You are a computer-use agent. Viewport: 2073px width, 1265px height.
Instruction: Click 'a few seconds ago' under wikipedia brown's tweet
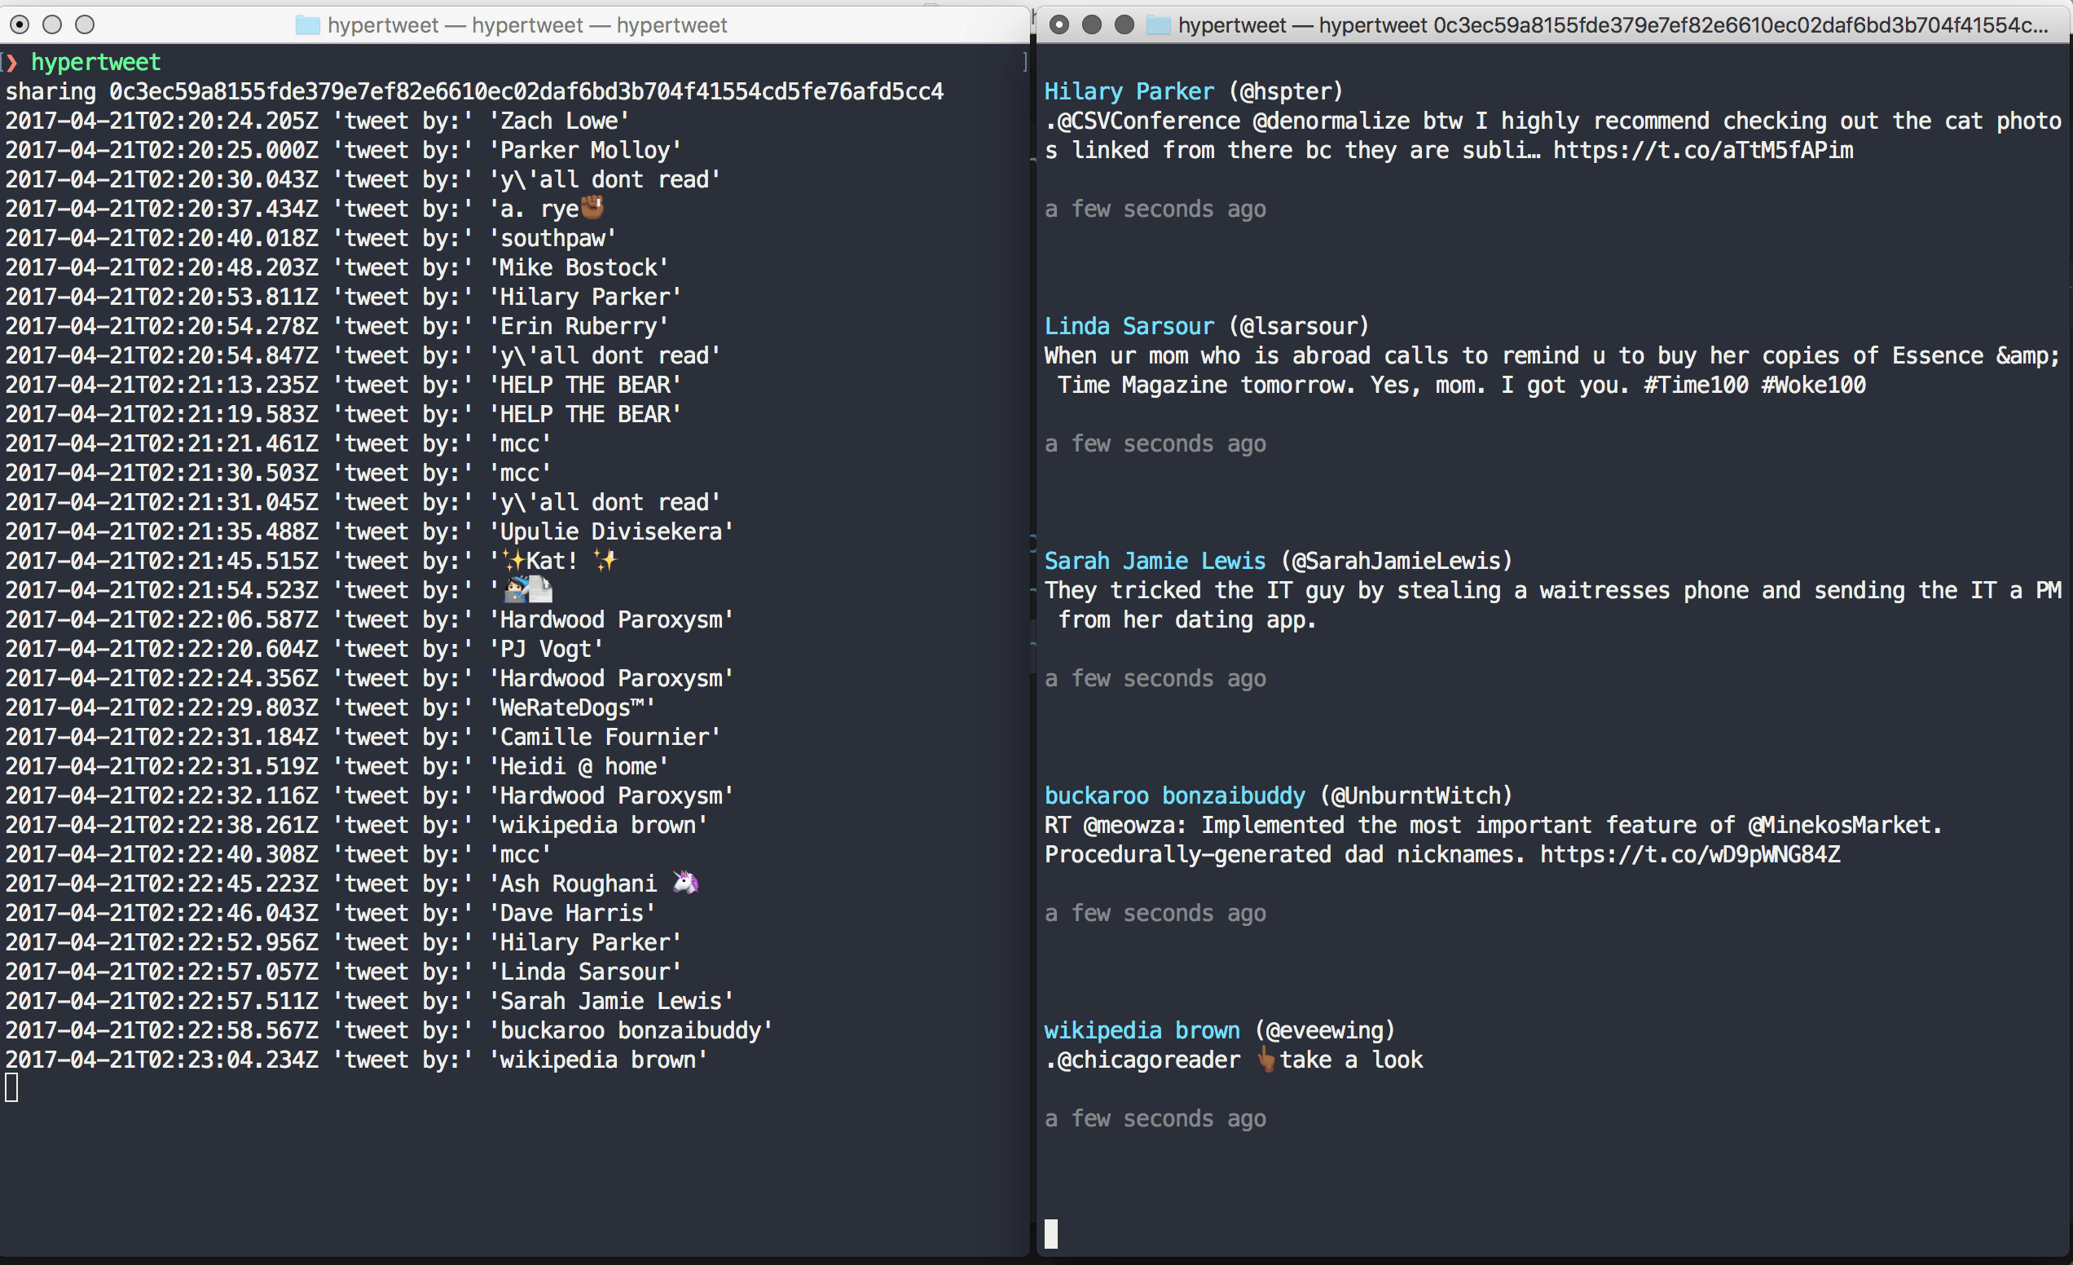click(1155, 1118)
